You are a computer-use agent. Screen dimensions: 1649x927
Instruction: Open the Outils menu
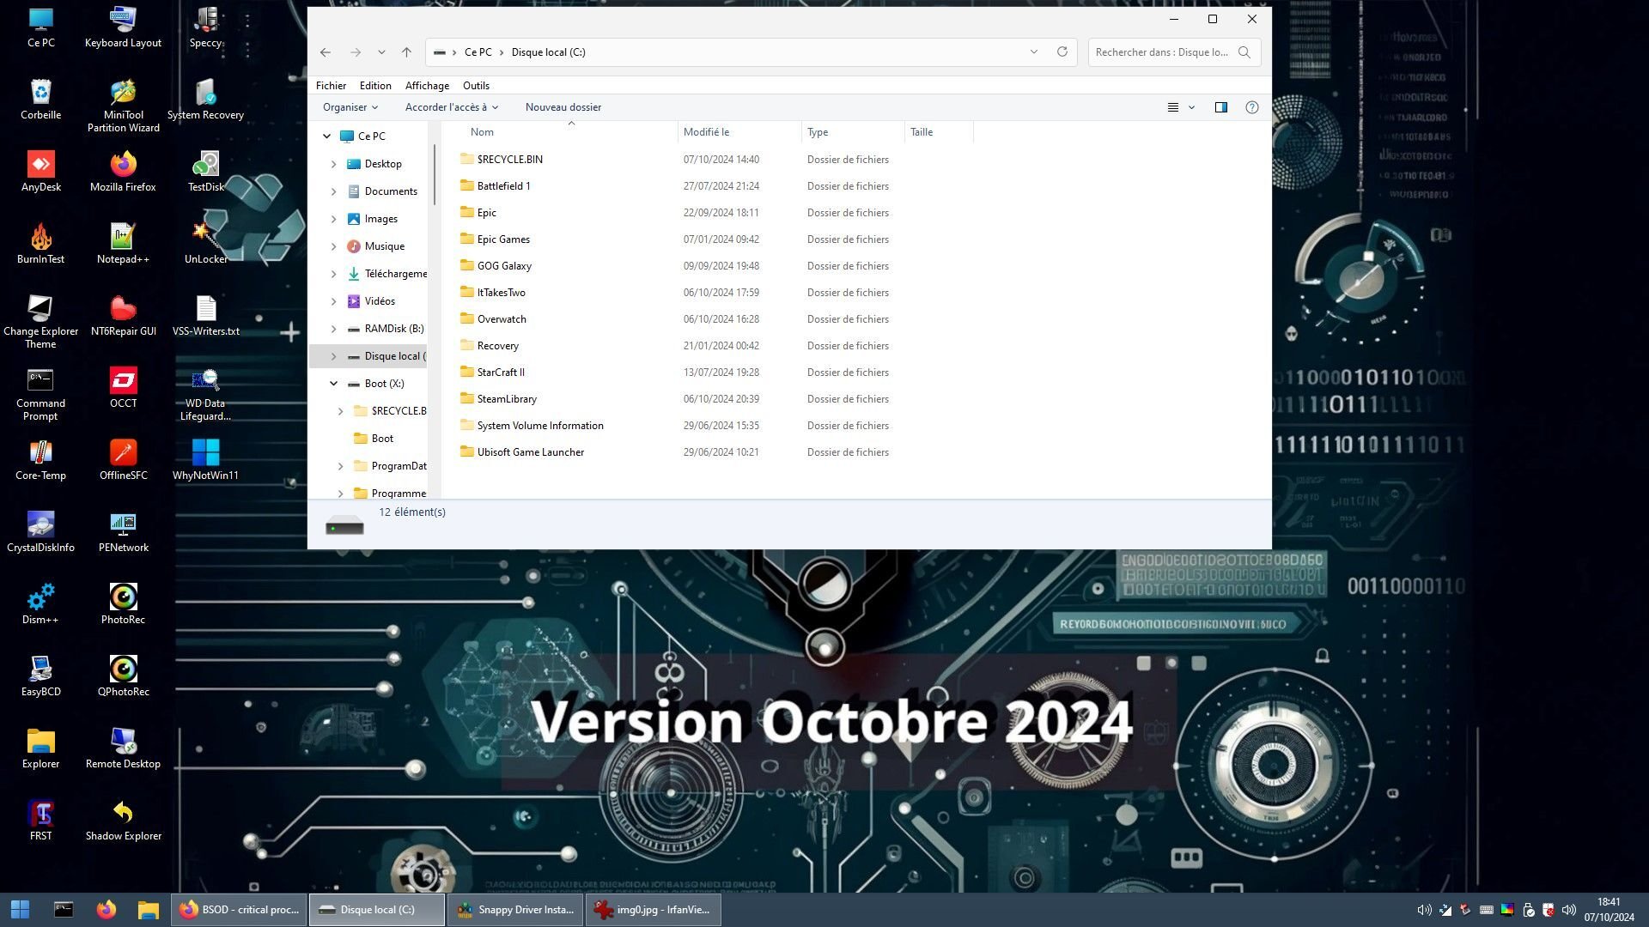point(476,86)
